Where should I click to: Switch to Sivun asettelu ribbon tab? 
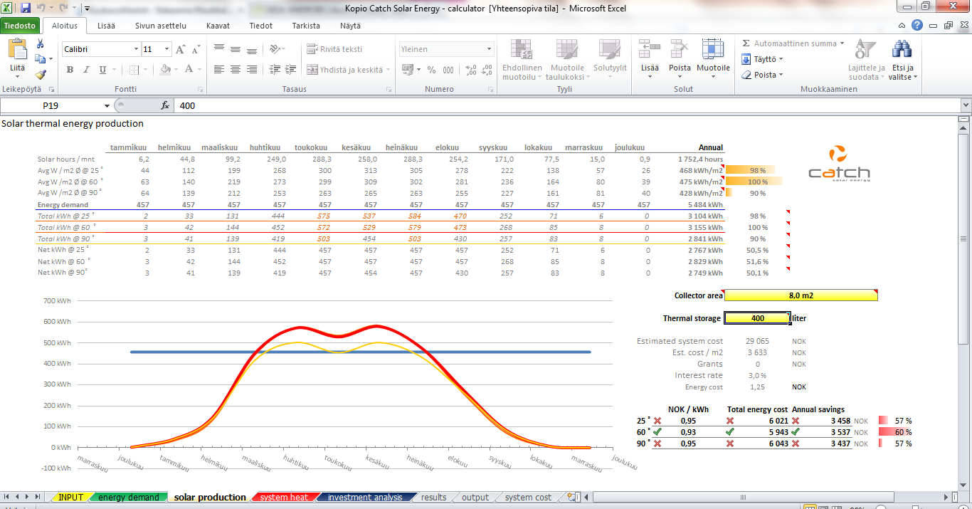pyautogui.click(x=161, y=26)
